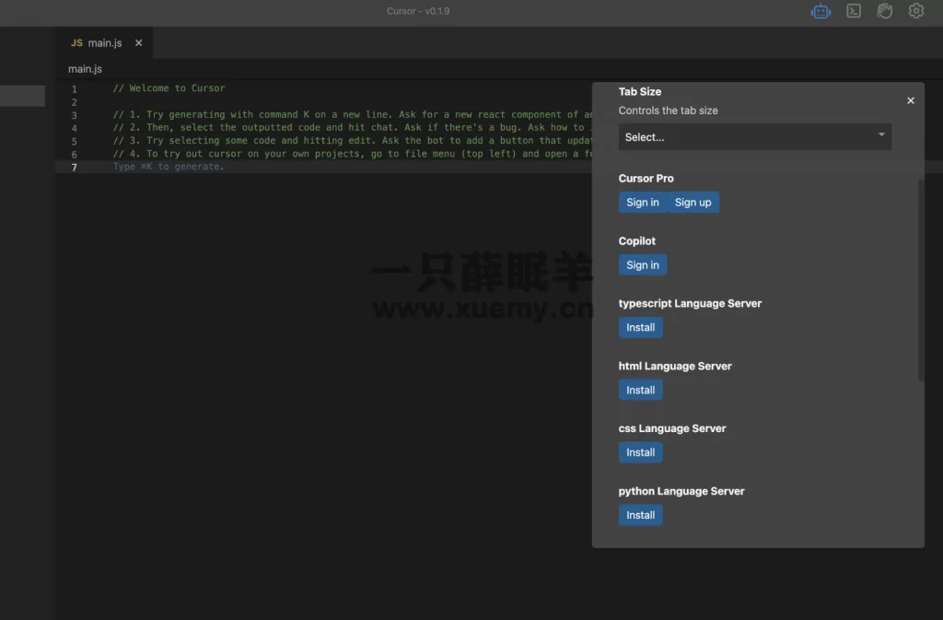Sign in to Cursor Pro

(642, 202)
